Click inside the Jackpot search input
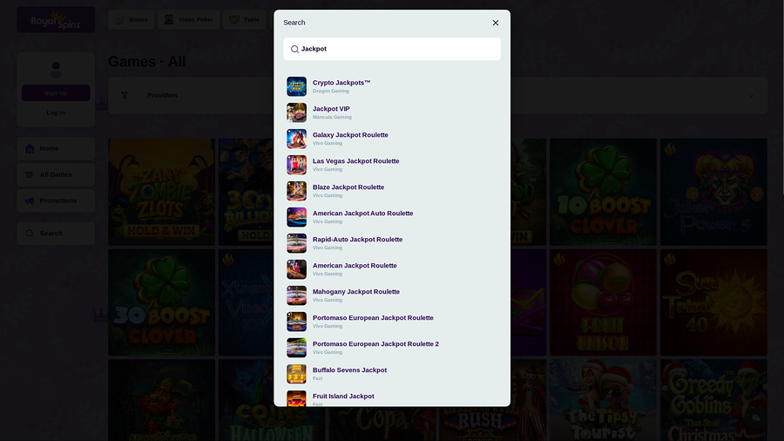784x441 pixels. tap(396, 50)
